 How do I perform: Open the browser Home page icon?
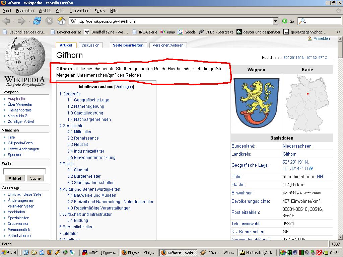(x=62, y=21)
